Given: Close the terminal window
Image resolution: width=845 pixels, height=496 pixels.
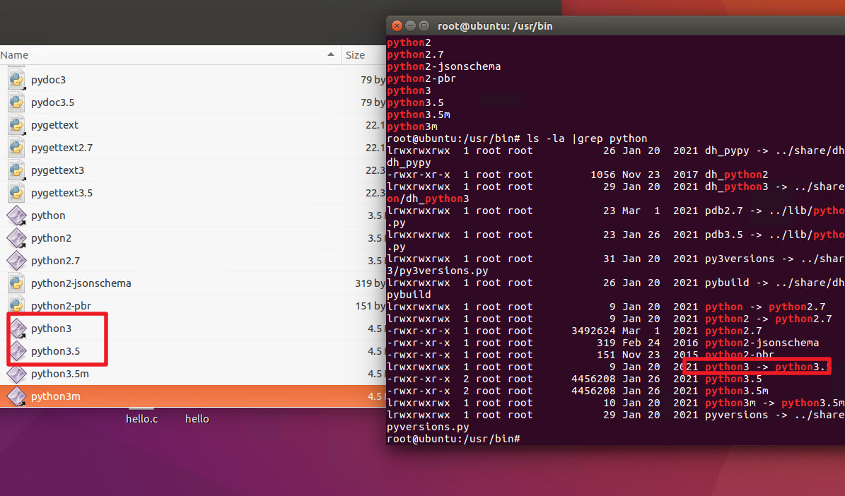Looking at the screenshot, I should 397,25.
